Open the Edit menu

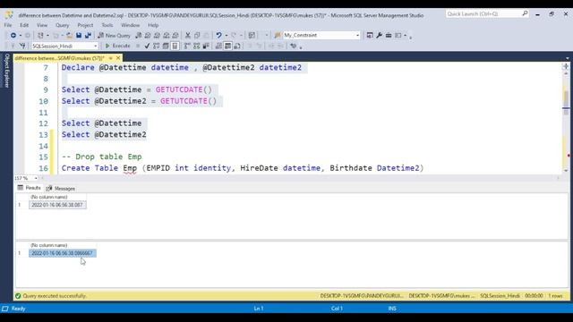[x=24, y=25]
